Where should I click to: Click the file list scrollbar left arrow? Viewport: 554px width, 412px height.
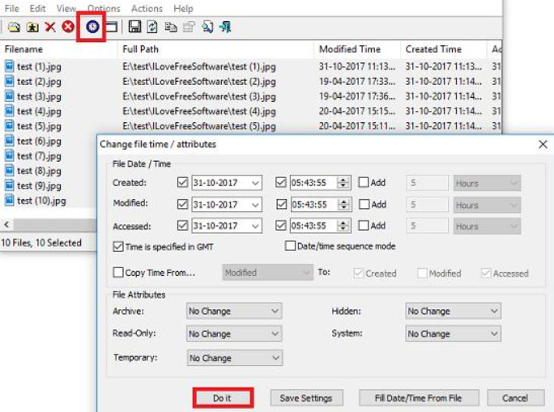[x=6, y=224]
